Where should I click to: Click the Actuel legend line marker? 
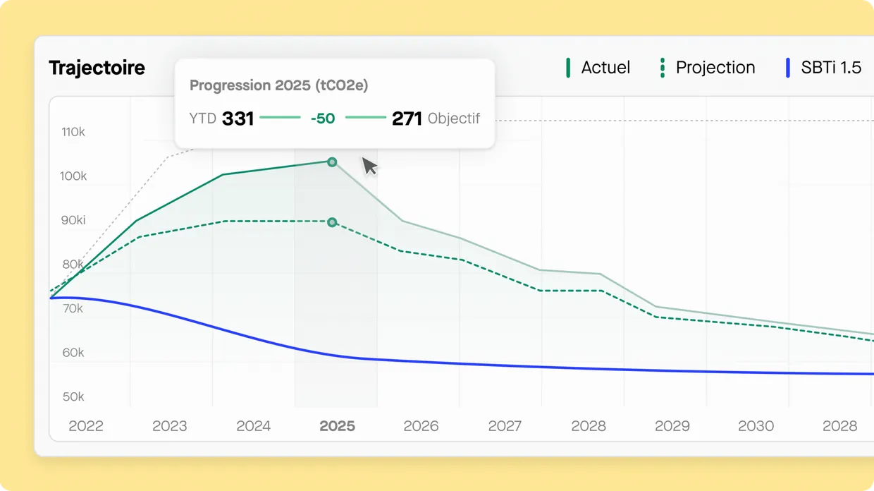click(568, 67)
